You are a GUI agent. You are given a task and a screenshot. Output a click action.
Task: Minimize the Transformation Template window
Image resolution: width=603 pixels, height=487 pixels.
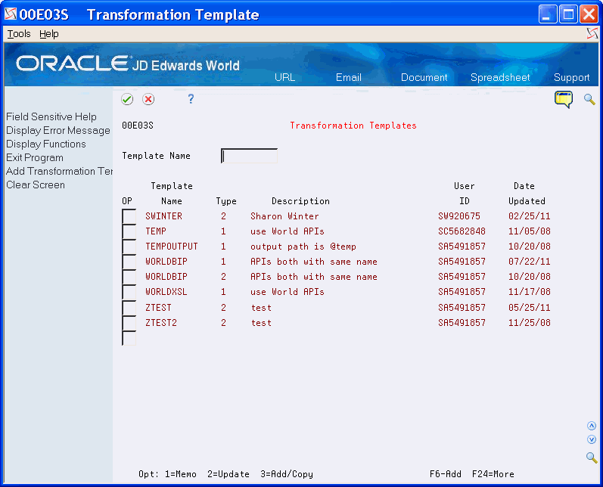click(548, 14)
